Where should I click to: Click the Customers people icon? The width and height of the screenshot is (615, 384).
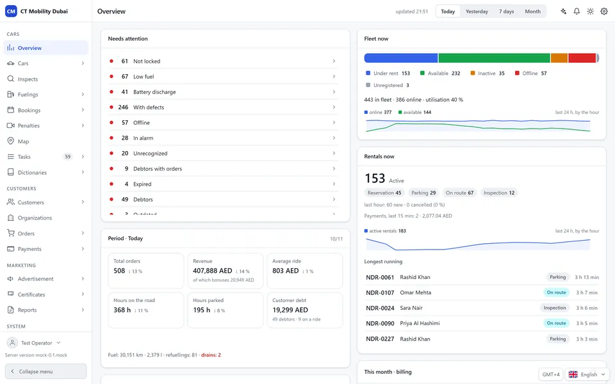tap(11, 202)
